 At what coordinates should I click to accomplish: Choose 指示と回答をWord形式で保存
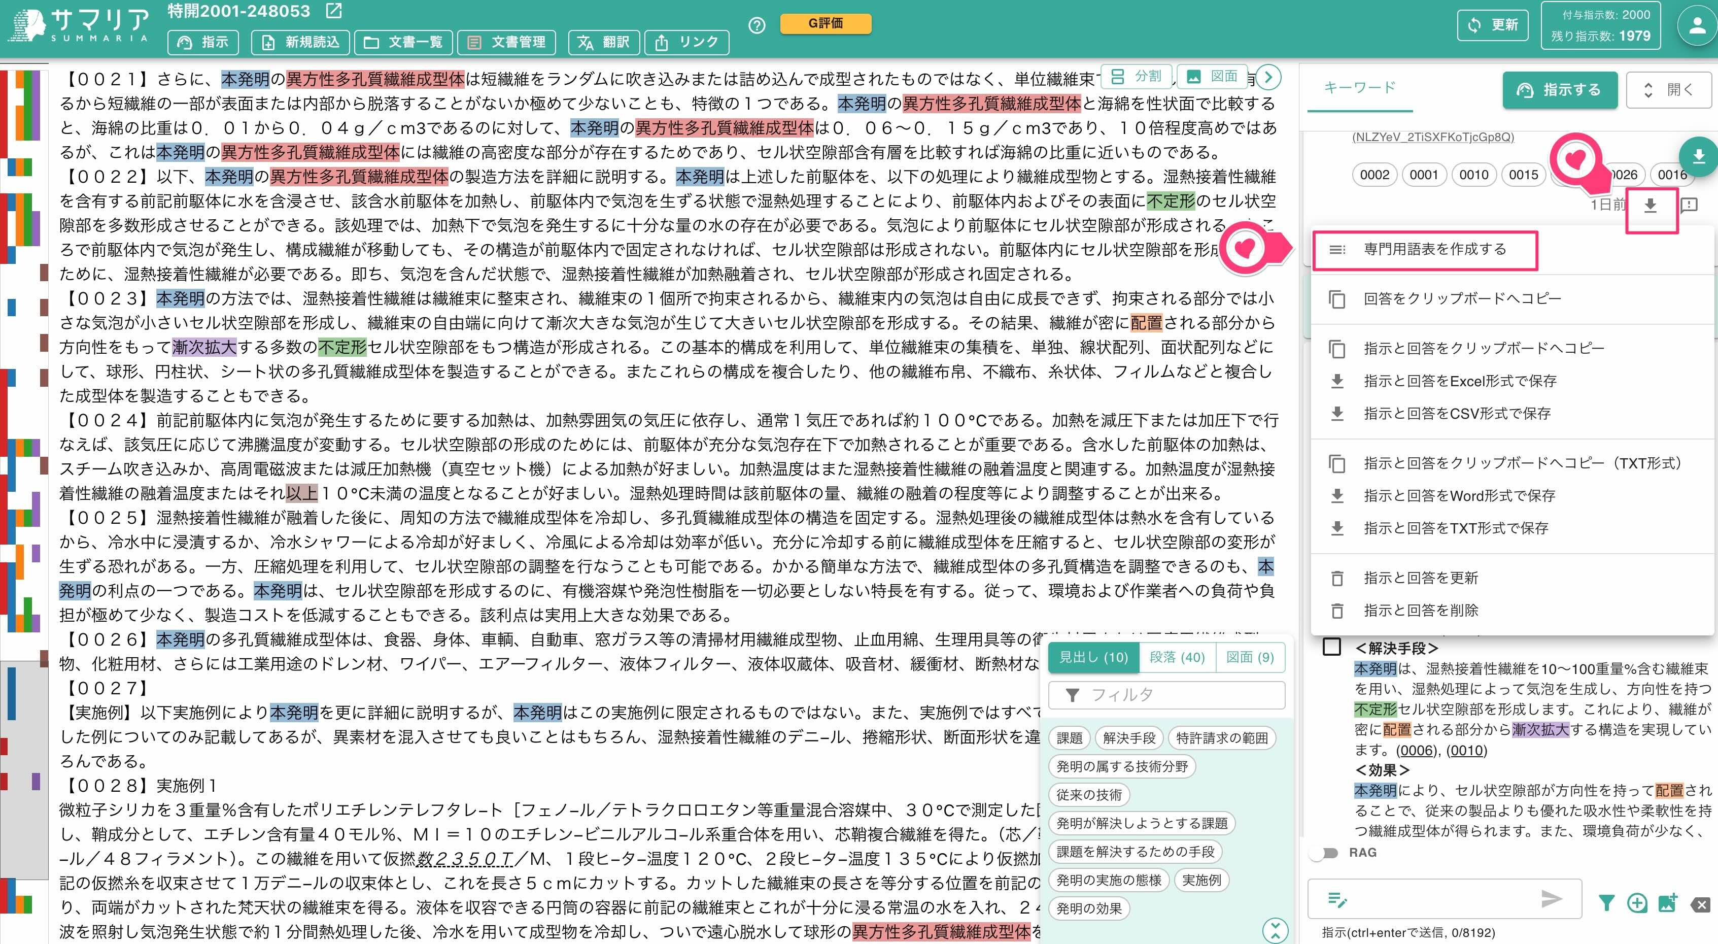pos(1512,496)
